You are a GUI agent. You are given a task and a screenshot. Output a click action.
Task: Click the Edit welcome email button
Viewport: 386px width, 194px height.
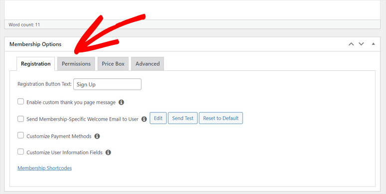click(x=158, y=118)
